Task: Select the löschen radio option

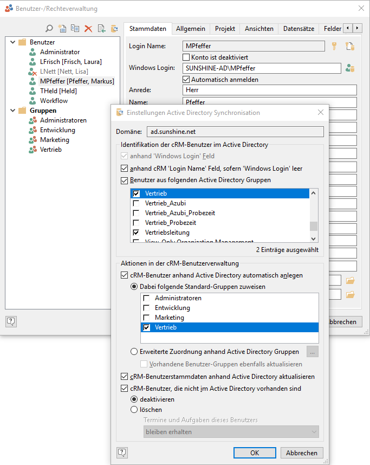Action: [134, 410]
